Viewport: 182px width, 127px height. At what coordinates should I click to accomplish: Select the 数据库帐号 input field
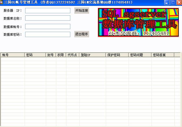(48, 26)
